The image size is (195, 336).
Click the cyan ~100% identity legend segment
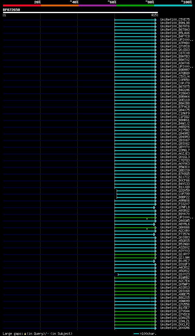pyautogui.click(x=173, y=5)
